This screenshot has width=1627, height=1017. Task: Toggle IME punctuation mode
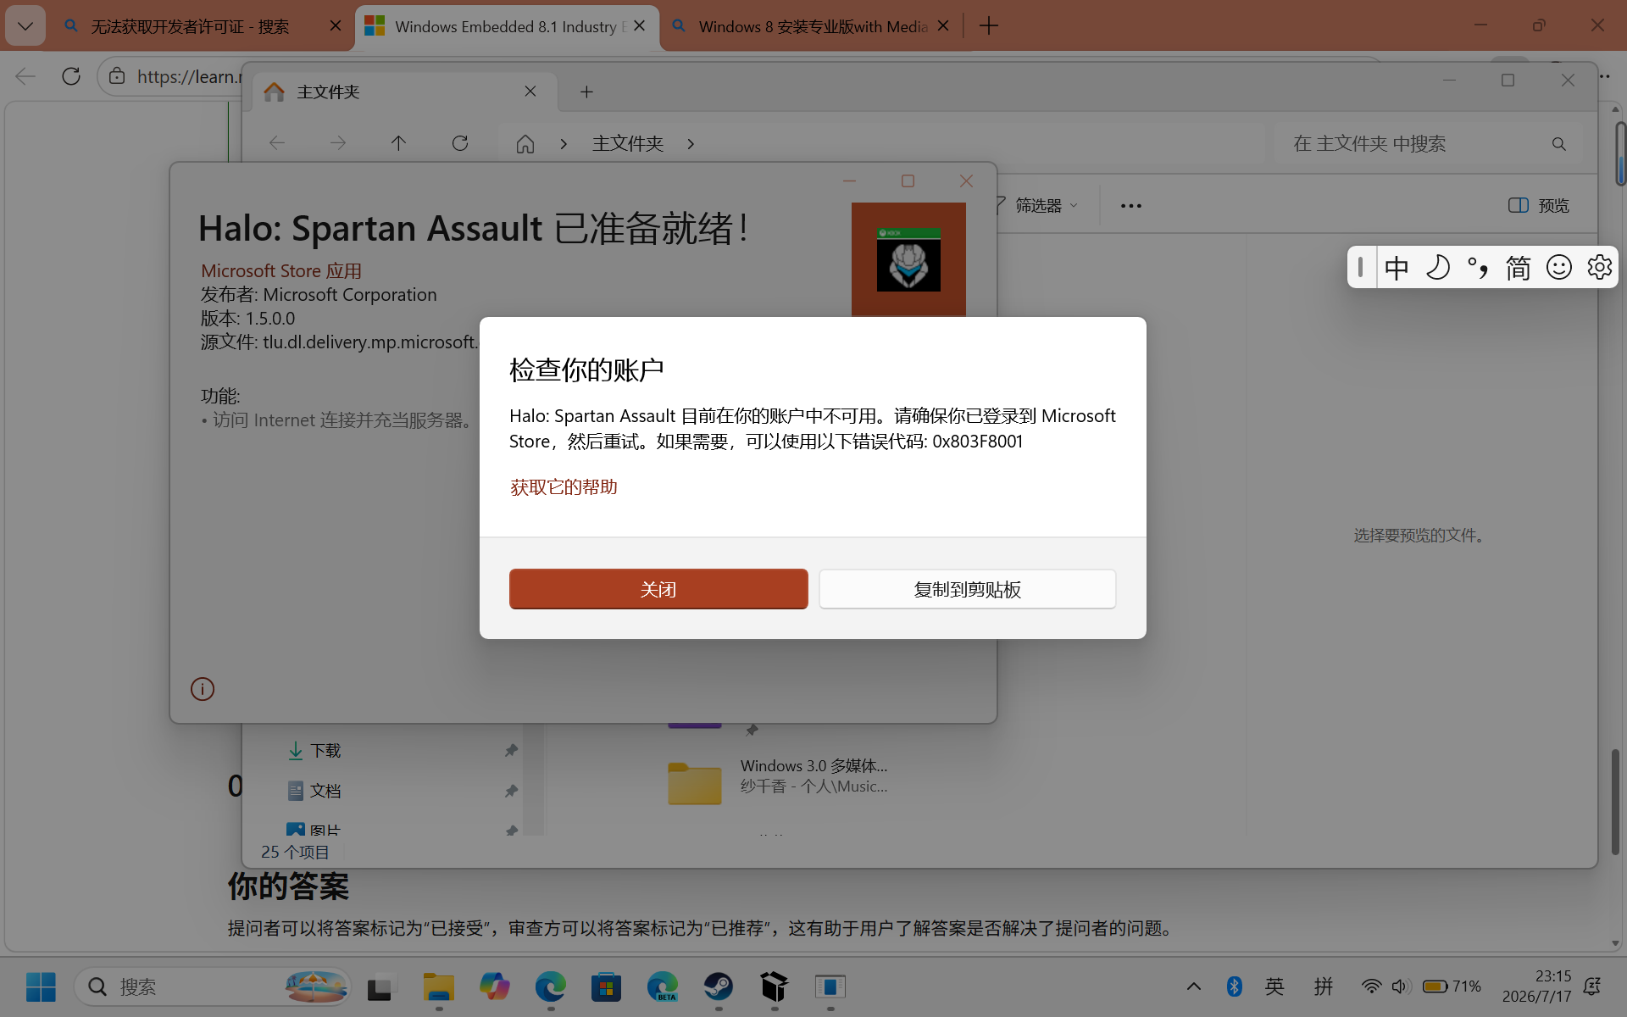pyautogui.click(x=1478, y=268)
